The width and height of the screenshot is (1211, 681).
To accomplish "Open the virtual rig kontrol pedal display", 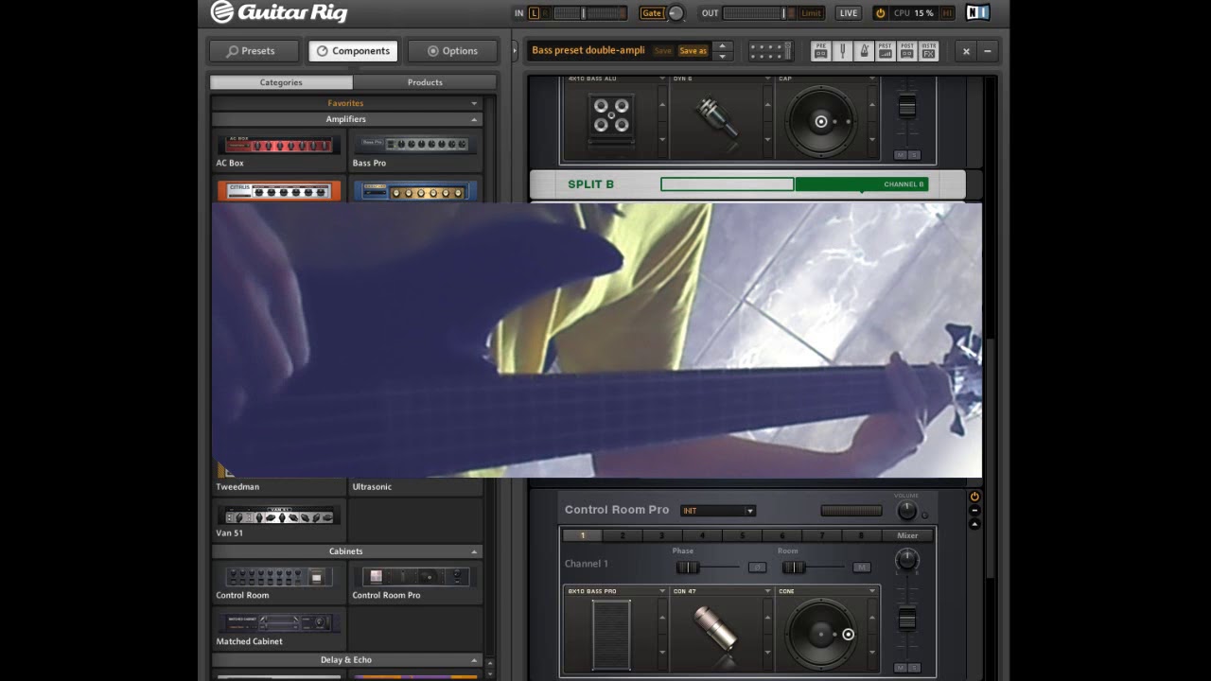I will click(770, 51).
